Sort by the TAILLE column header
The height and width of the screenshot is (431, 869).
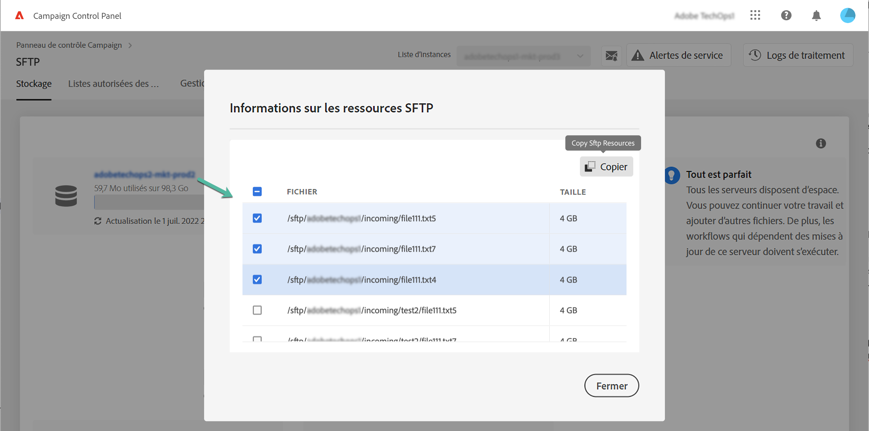pos(573,192)
